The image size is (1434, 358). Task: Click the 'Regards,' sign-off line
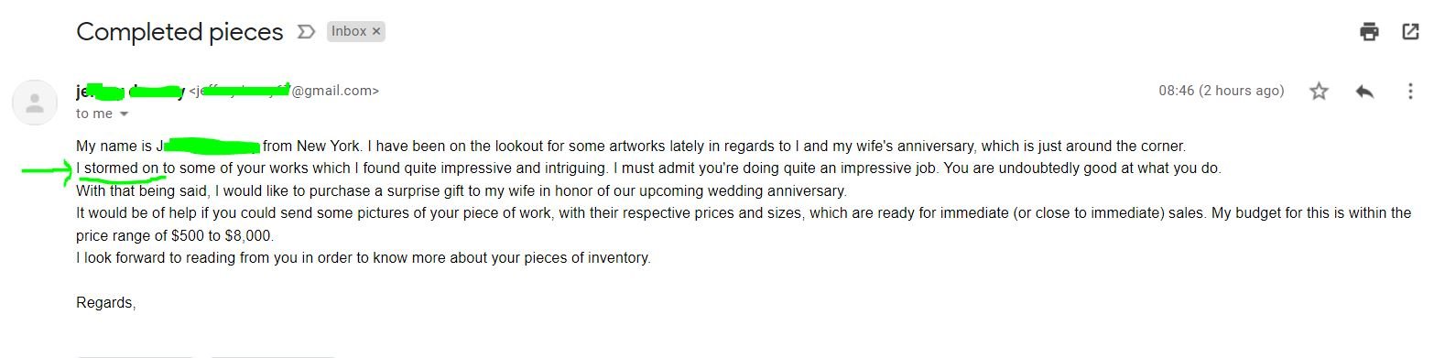106,303
